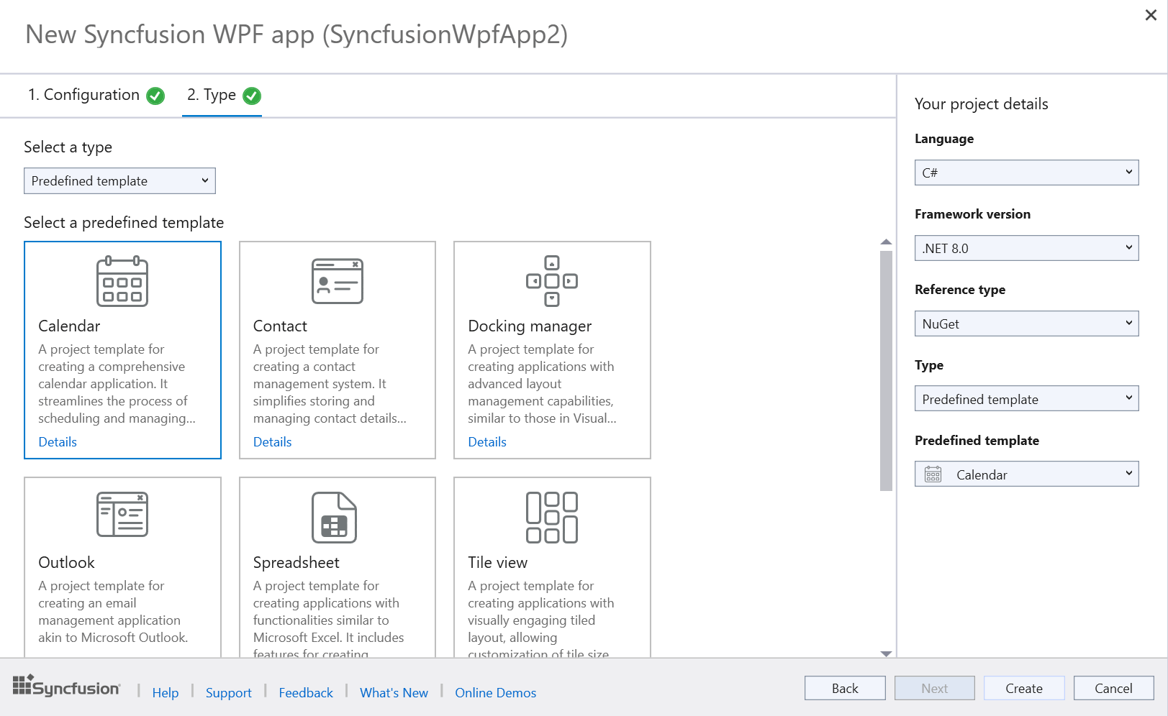Switch to the 2. Type tab
This screenshot has width=1168, height=716.
tap(222, 95)
